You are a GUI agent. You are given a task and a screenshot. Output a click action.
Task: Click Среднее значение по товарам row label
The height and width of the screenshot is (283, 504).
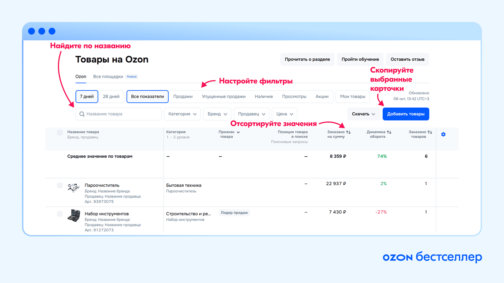pos(100,156)
